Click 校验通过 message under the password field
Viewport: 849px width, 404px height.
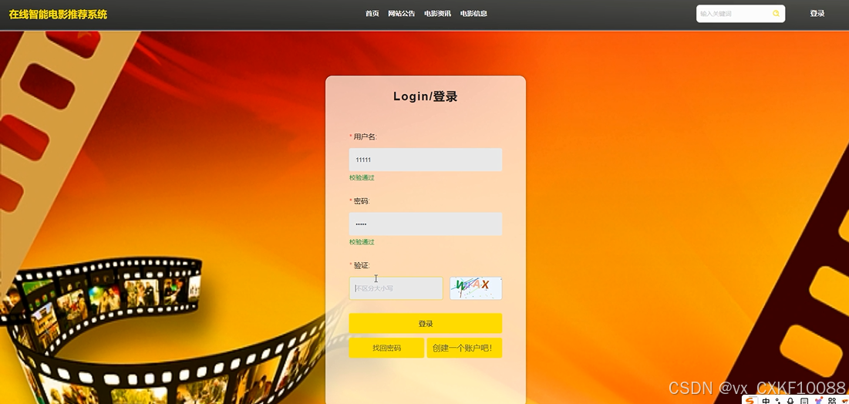click(x=362, y=242)
